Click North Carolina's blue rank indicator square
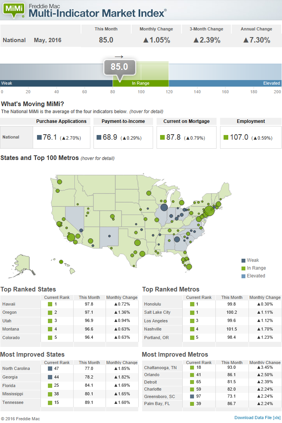Viewport: 282px width, 423px height. point(50,368)
